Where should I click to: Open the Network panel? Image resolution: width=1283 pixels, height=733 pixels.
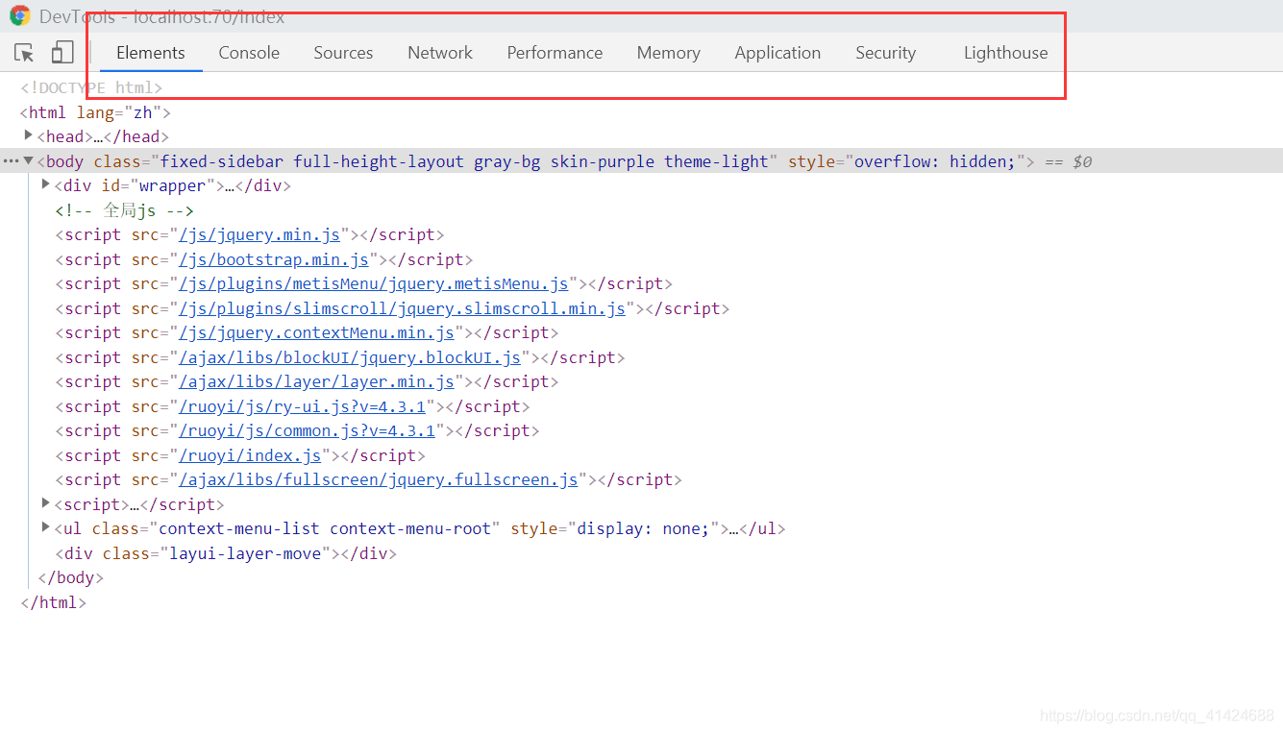[x=439, y=53]
